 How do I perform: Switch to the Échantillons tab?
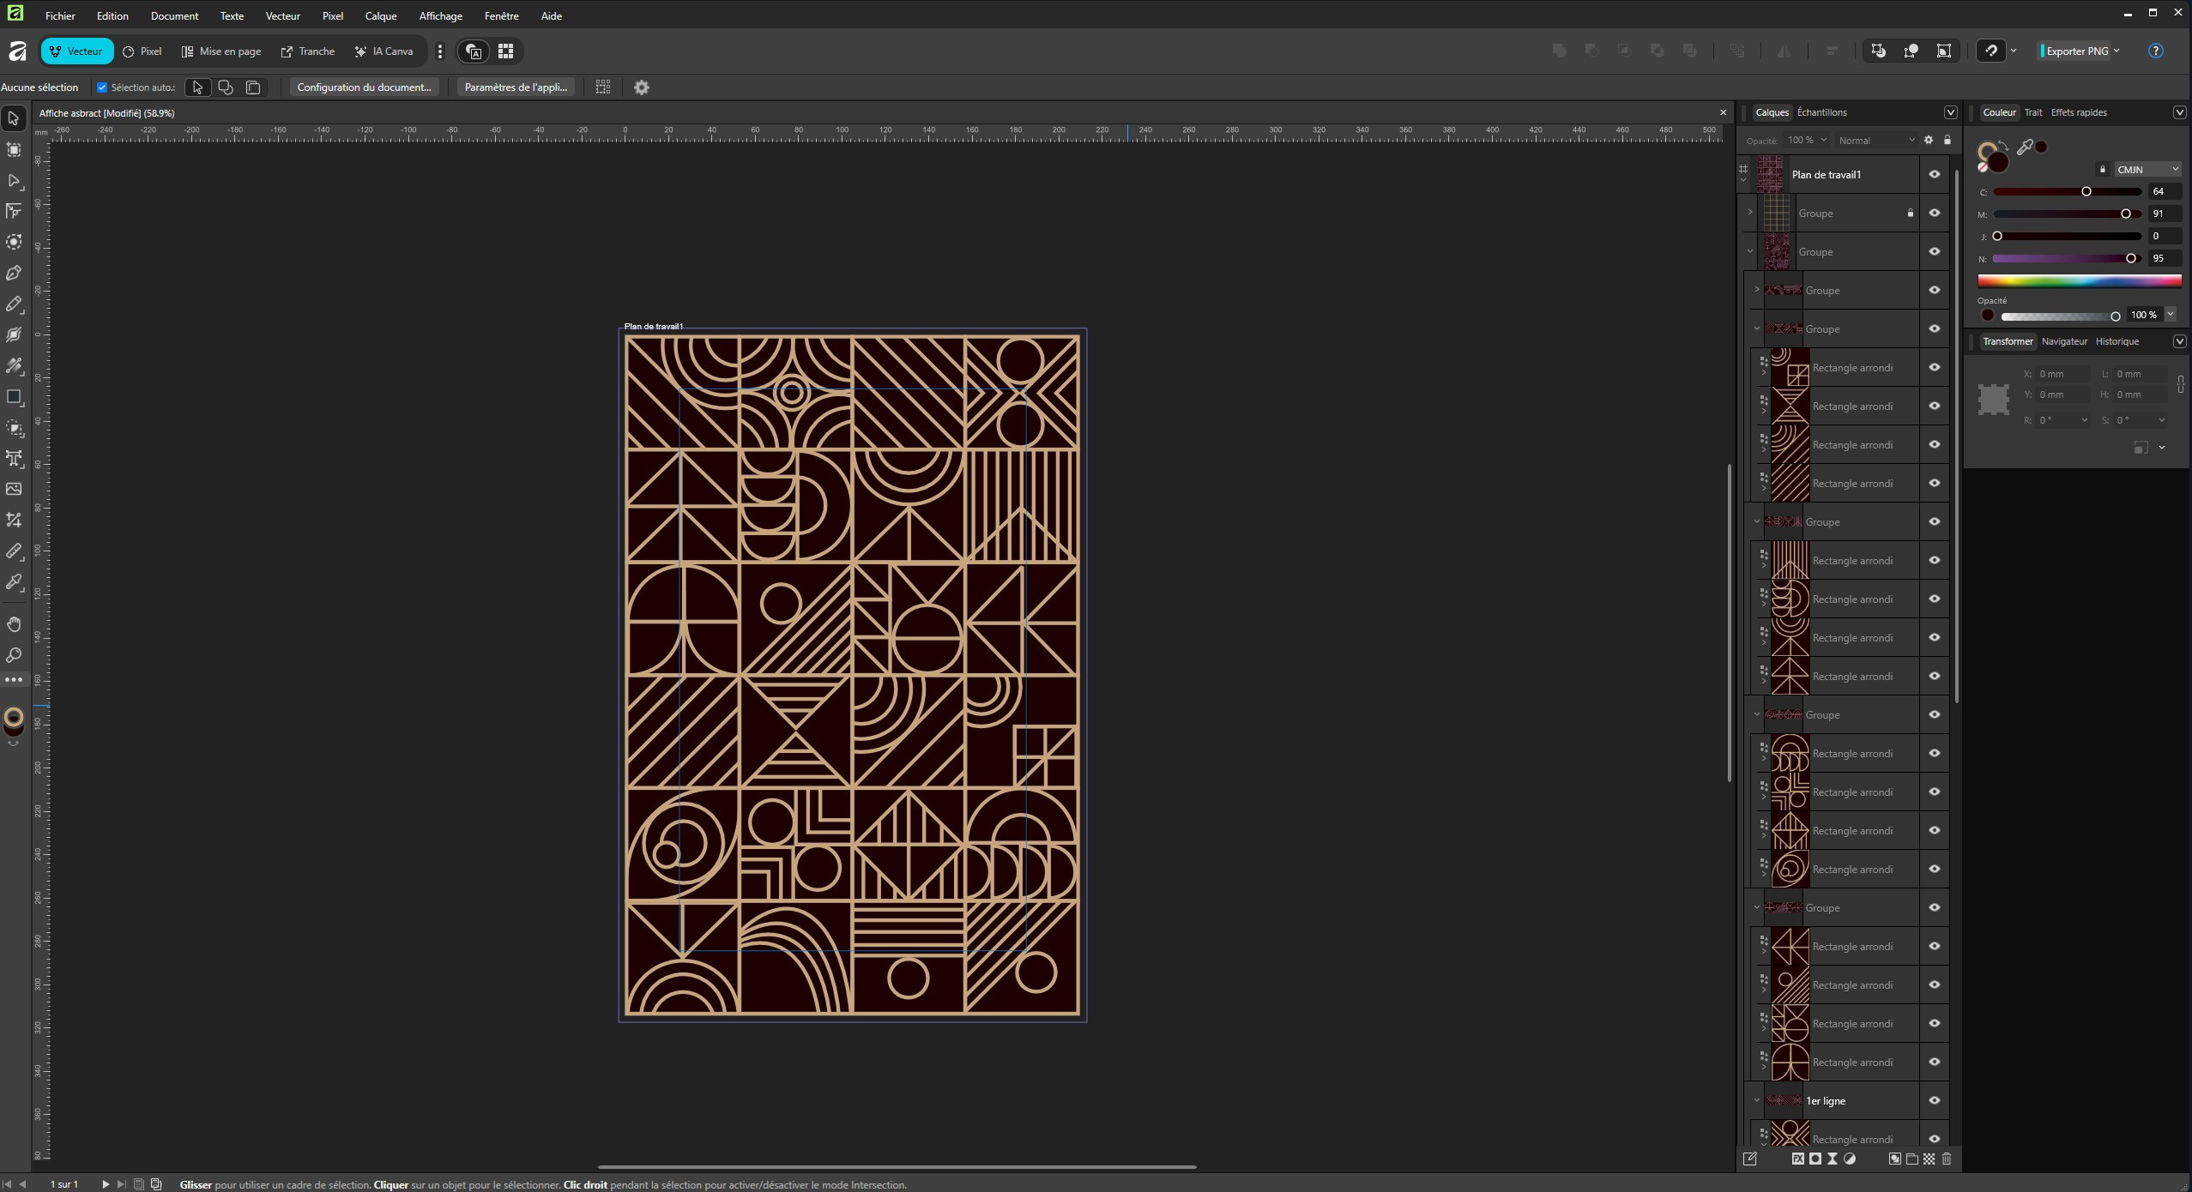1821,112
